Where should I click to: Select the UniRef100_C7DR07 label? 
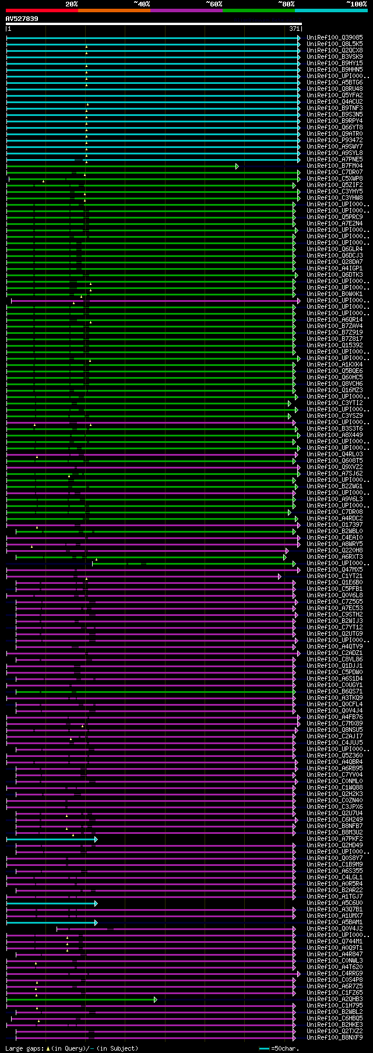tap(335, 172)
